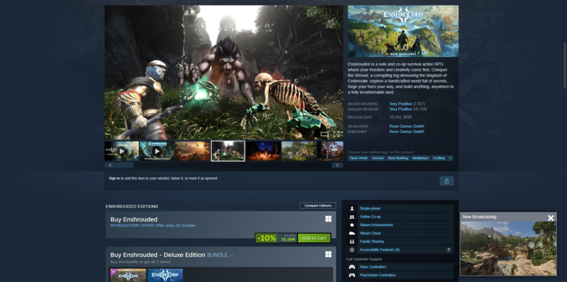Open the Base Building tag
Screen dimensions: 567x282
click(x=398, y=158)
